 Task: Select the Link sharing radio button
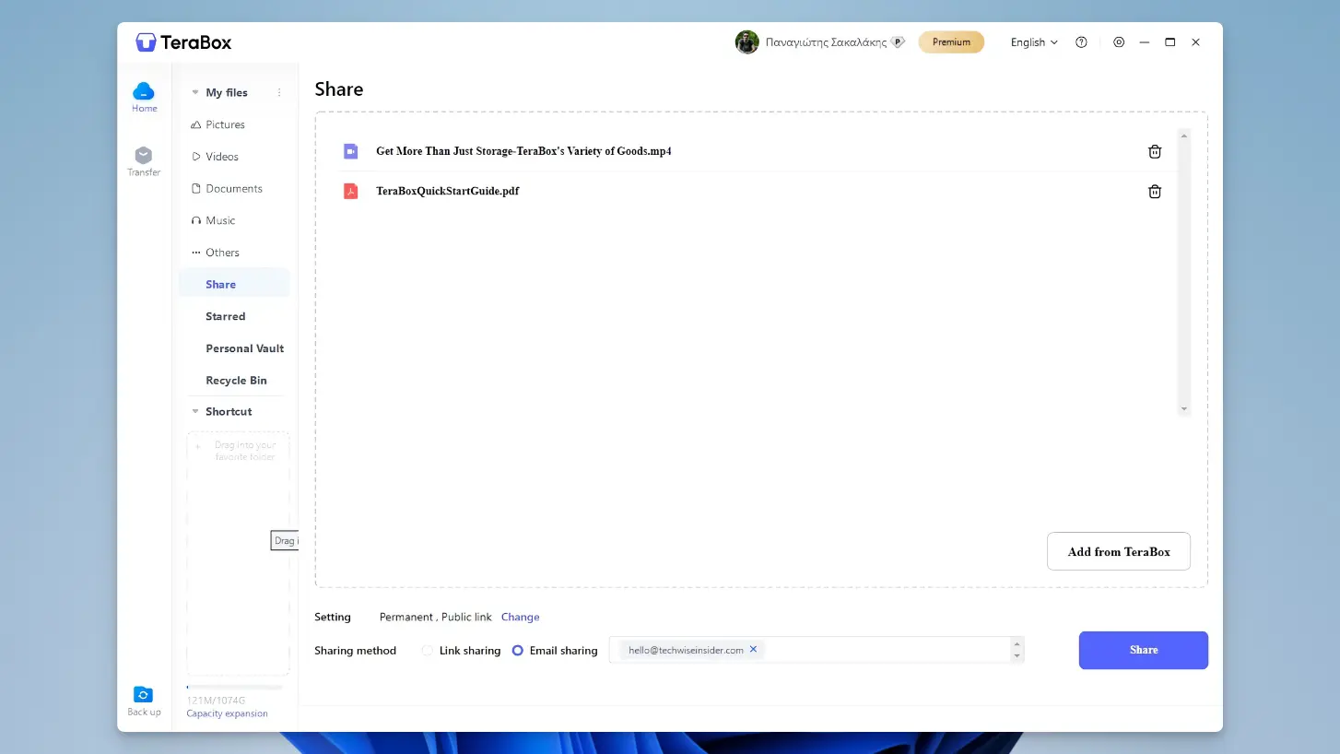point(427,650)
